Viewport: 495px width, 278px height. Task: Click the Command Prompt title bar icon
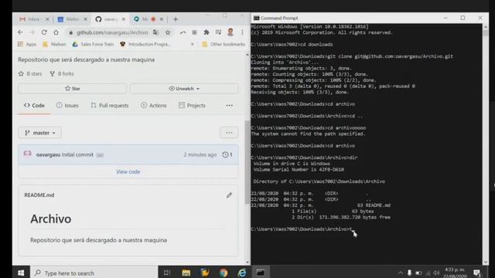click(x=256, y=18)
